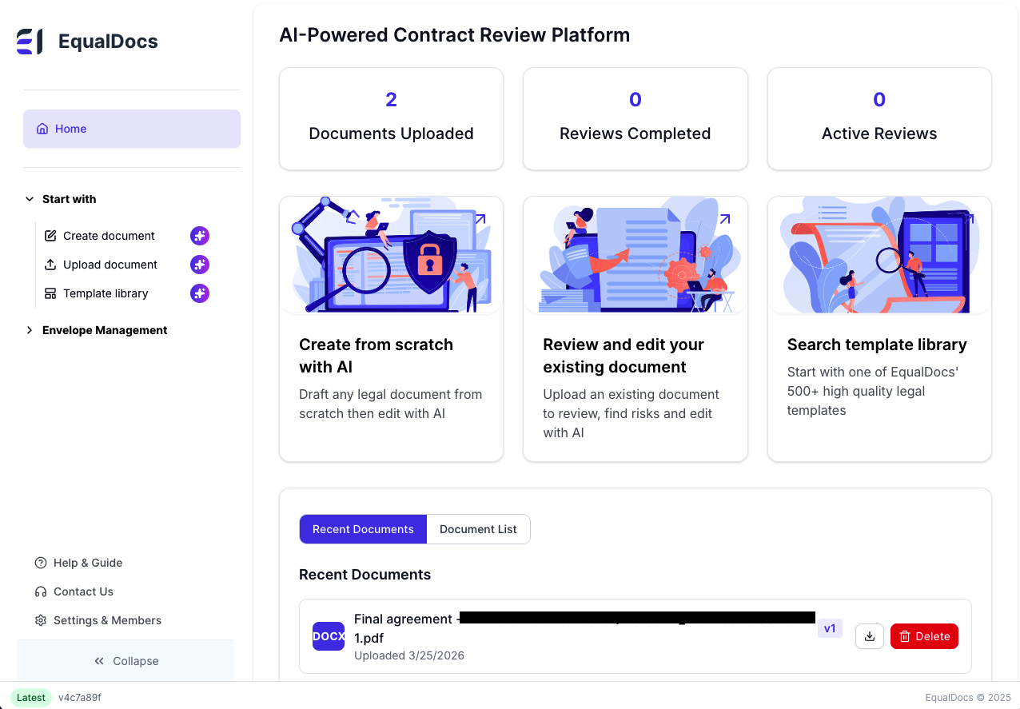Click the AI sparkle badge next to Create document

pyautogui.click(x=199, y=235)
